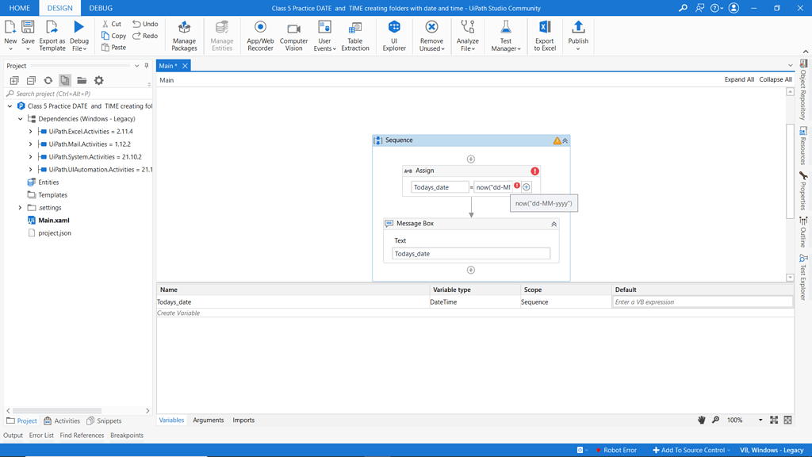Screen dimensions: 812x457
Task: Click the Table Extraction icon
Action: pyautogui.click(x=354, y=36)
